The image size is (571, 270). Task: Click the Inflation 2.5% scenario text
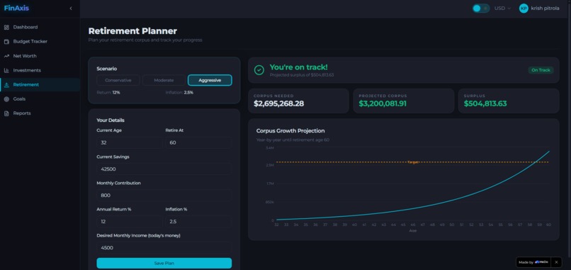coord(179,93)
